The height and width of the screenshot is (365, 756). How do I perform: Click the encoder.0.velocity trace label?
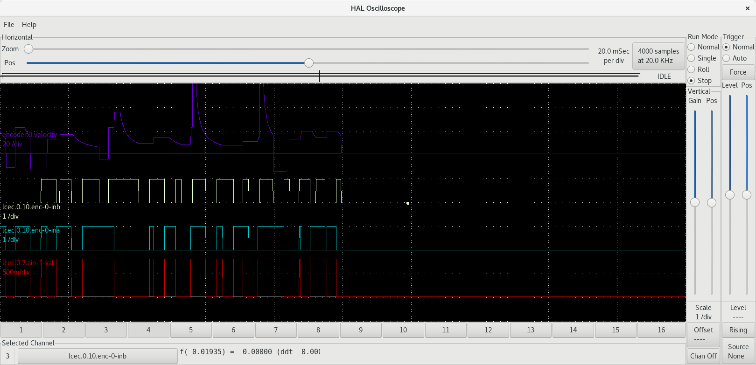29,135
